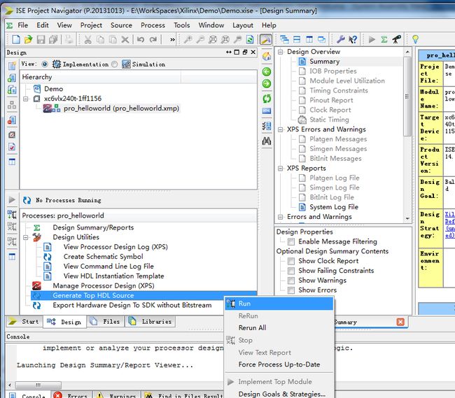The width and height of the screenshot is (455, 398).
Task: Collapse the xc6vlx240t-1ff1156 device node
Action: point(26,99)
